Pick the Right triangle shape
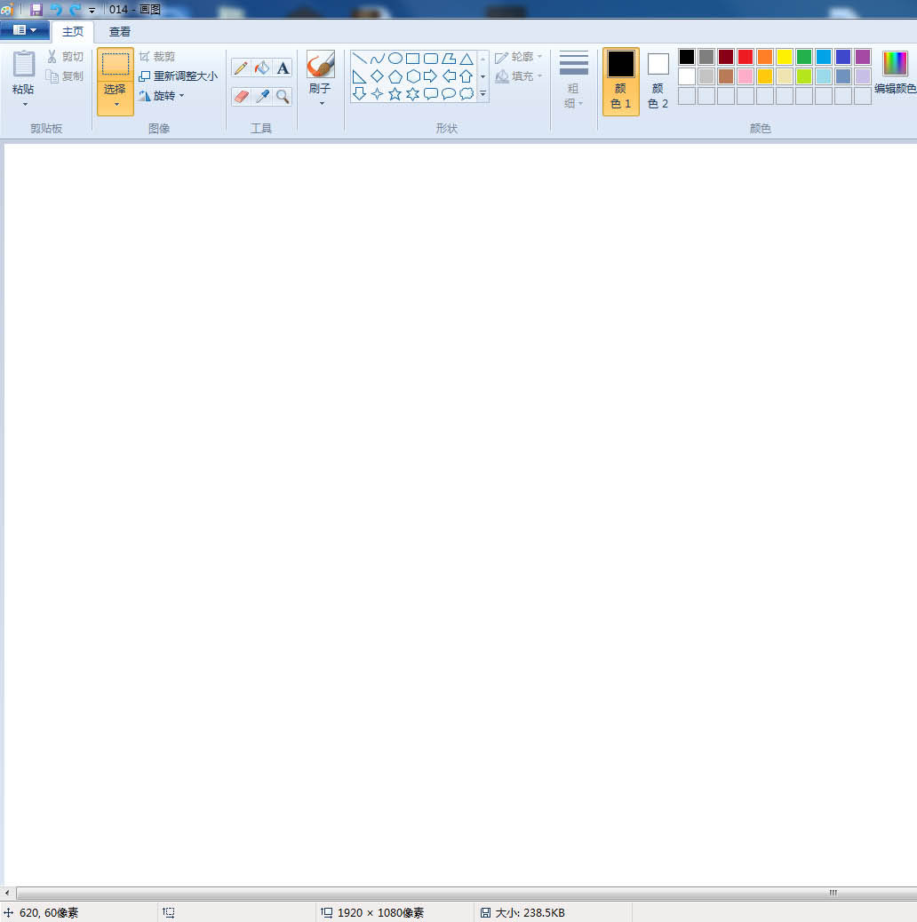Viewport: 917px width, 922px height. [x=359, y=76]
